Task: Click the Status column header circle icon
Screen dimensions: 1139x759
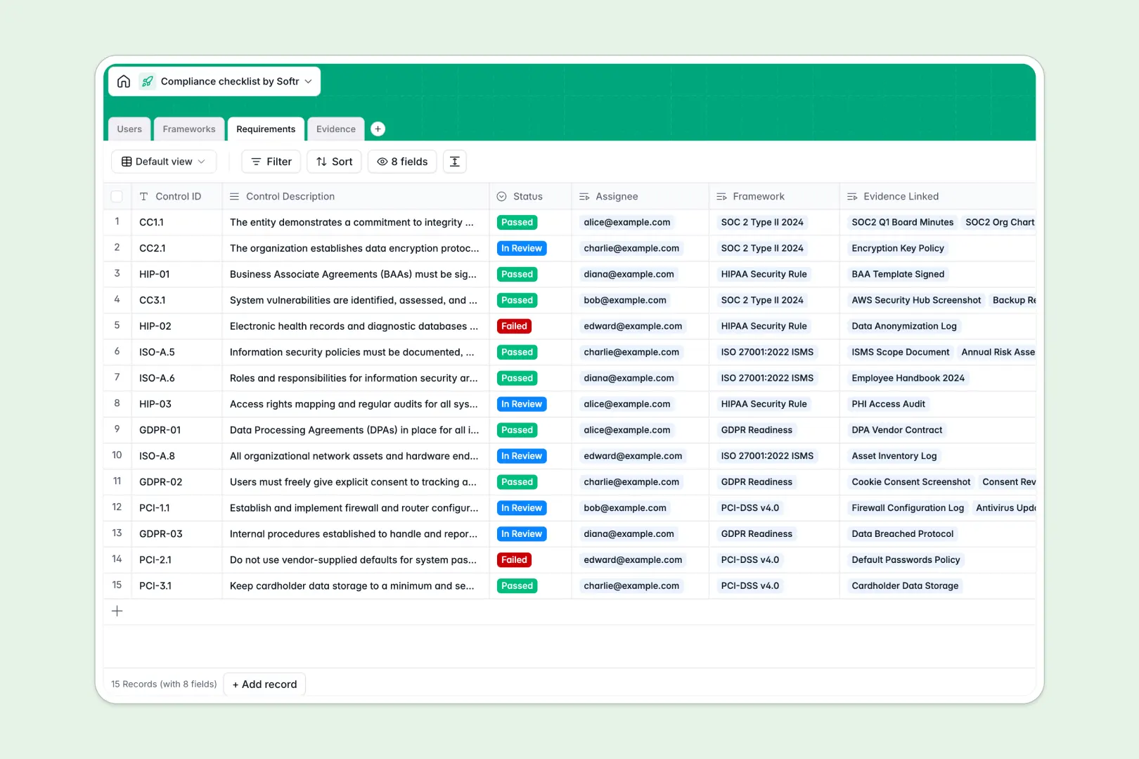Action: (x=501, y=196)
